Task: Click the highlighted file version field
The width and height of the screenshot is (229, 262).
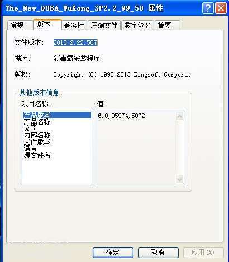Action: coord(75,42)
